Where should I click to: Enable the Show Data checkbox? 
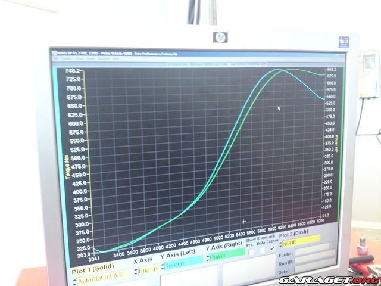click(x=263, y=250)
